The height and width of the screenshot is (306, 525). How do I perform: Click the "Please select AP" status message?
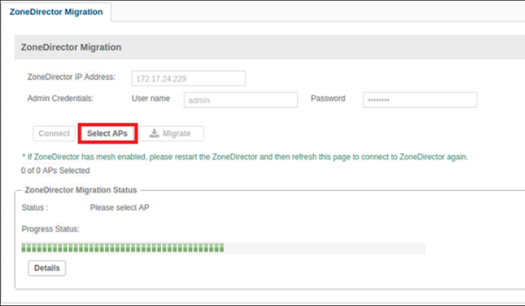coord(119,208)
